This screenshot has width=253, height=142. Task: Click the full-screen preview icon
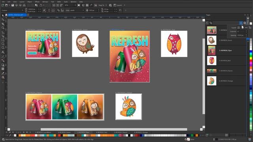click(79, 5)
